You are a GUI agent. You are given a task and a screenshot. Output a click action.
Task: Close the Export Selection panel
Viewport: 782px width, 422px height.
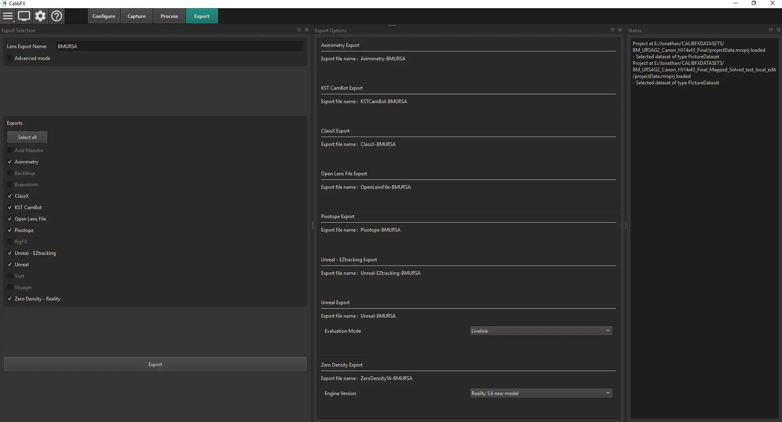pyautogui.click(x=307, y=30)
